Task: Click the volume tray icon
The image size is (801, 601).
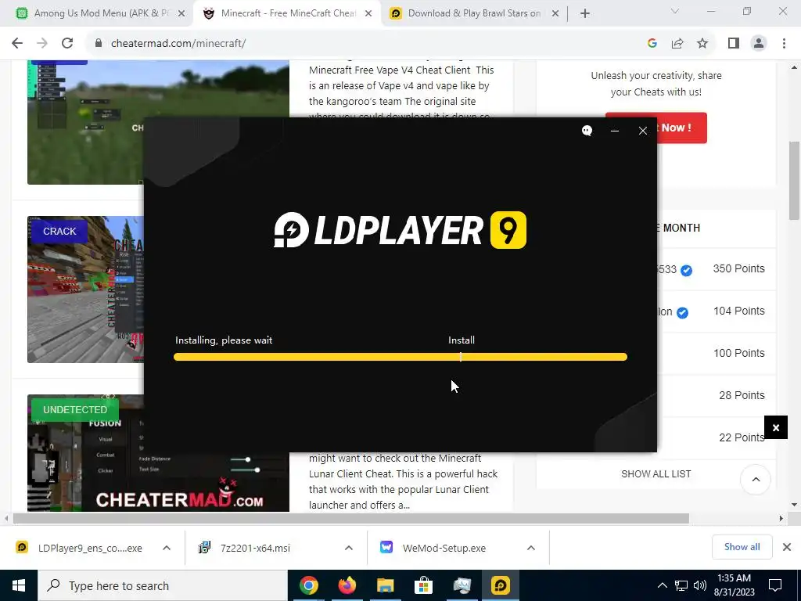Action: click(700, 585)
